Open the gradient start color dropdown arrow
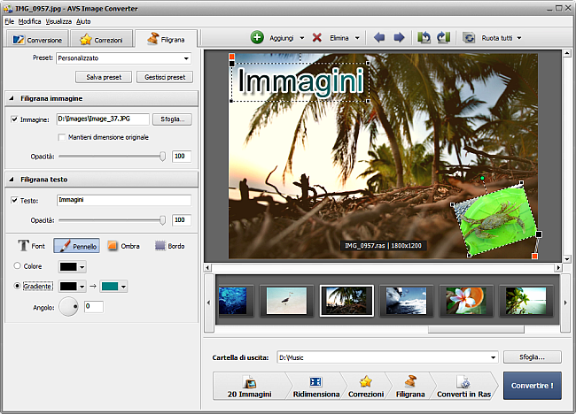 [x=82, y=287]
